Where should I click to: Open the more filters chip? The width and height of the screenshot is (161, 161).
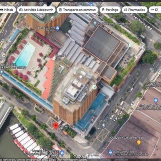point(155,10)
